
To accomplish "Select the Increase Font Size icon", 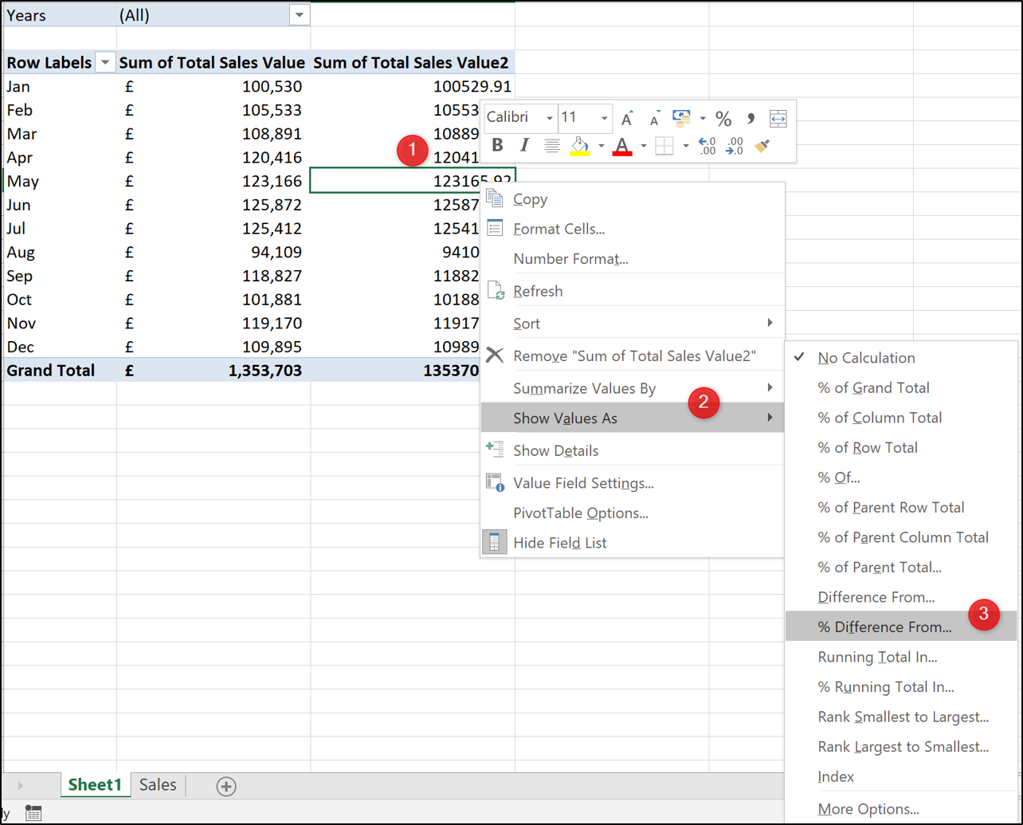I will (x=627, y=116).
